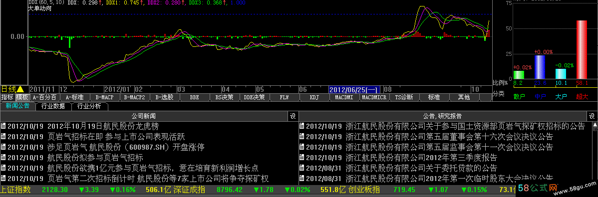Viewport: 598px width, 197px height.
Task: Click the announcements panel vertical scrollbar
Action: point(595,153)
